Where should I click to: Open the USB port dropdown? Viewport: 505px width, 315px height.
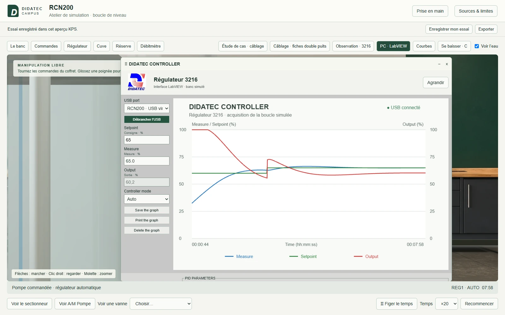point(147,108)
